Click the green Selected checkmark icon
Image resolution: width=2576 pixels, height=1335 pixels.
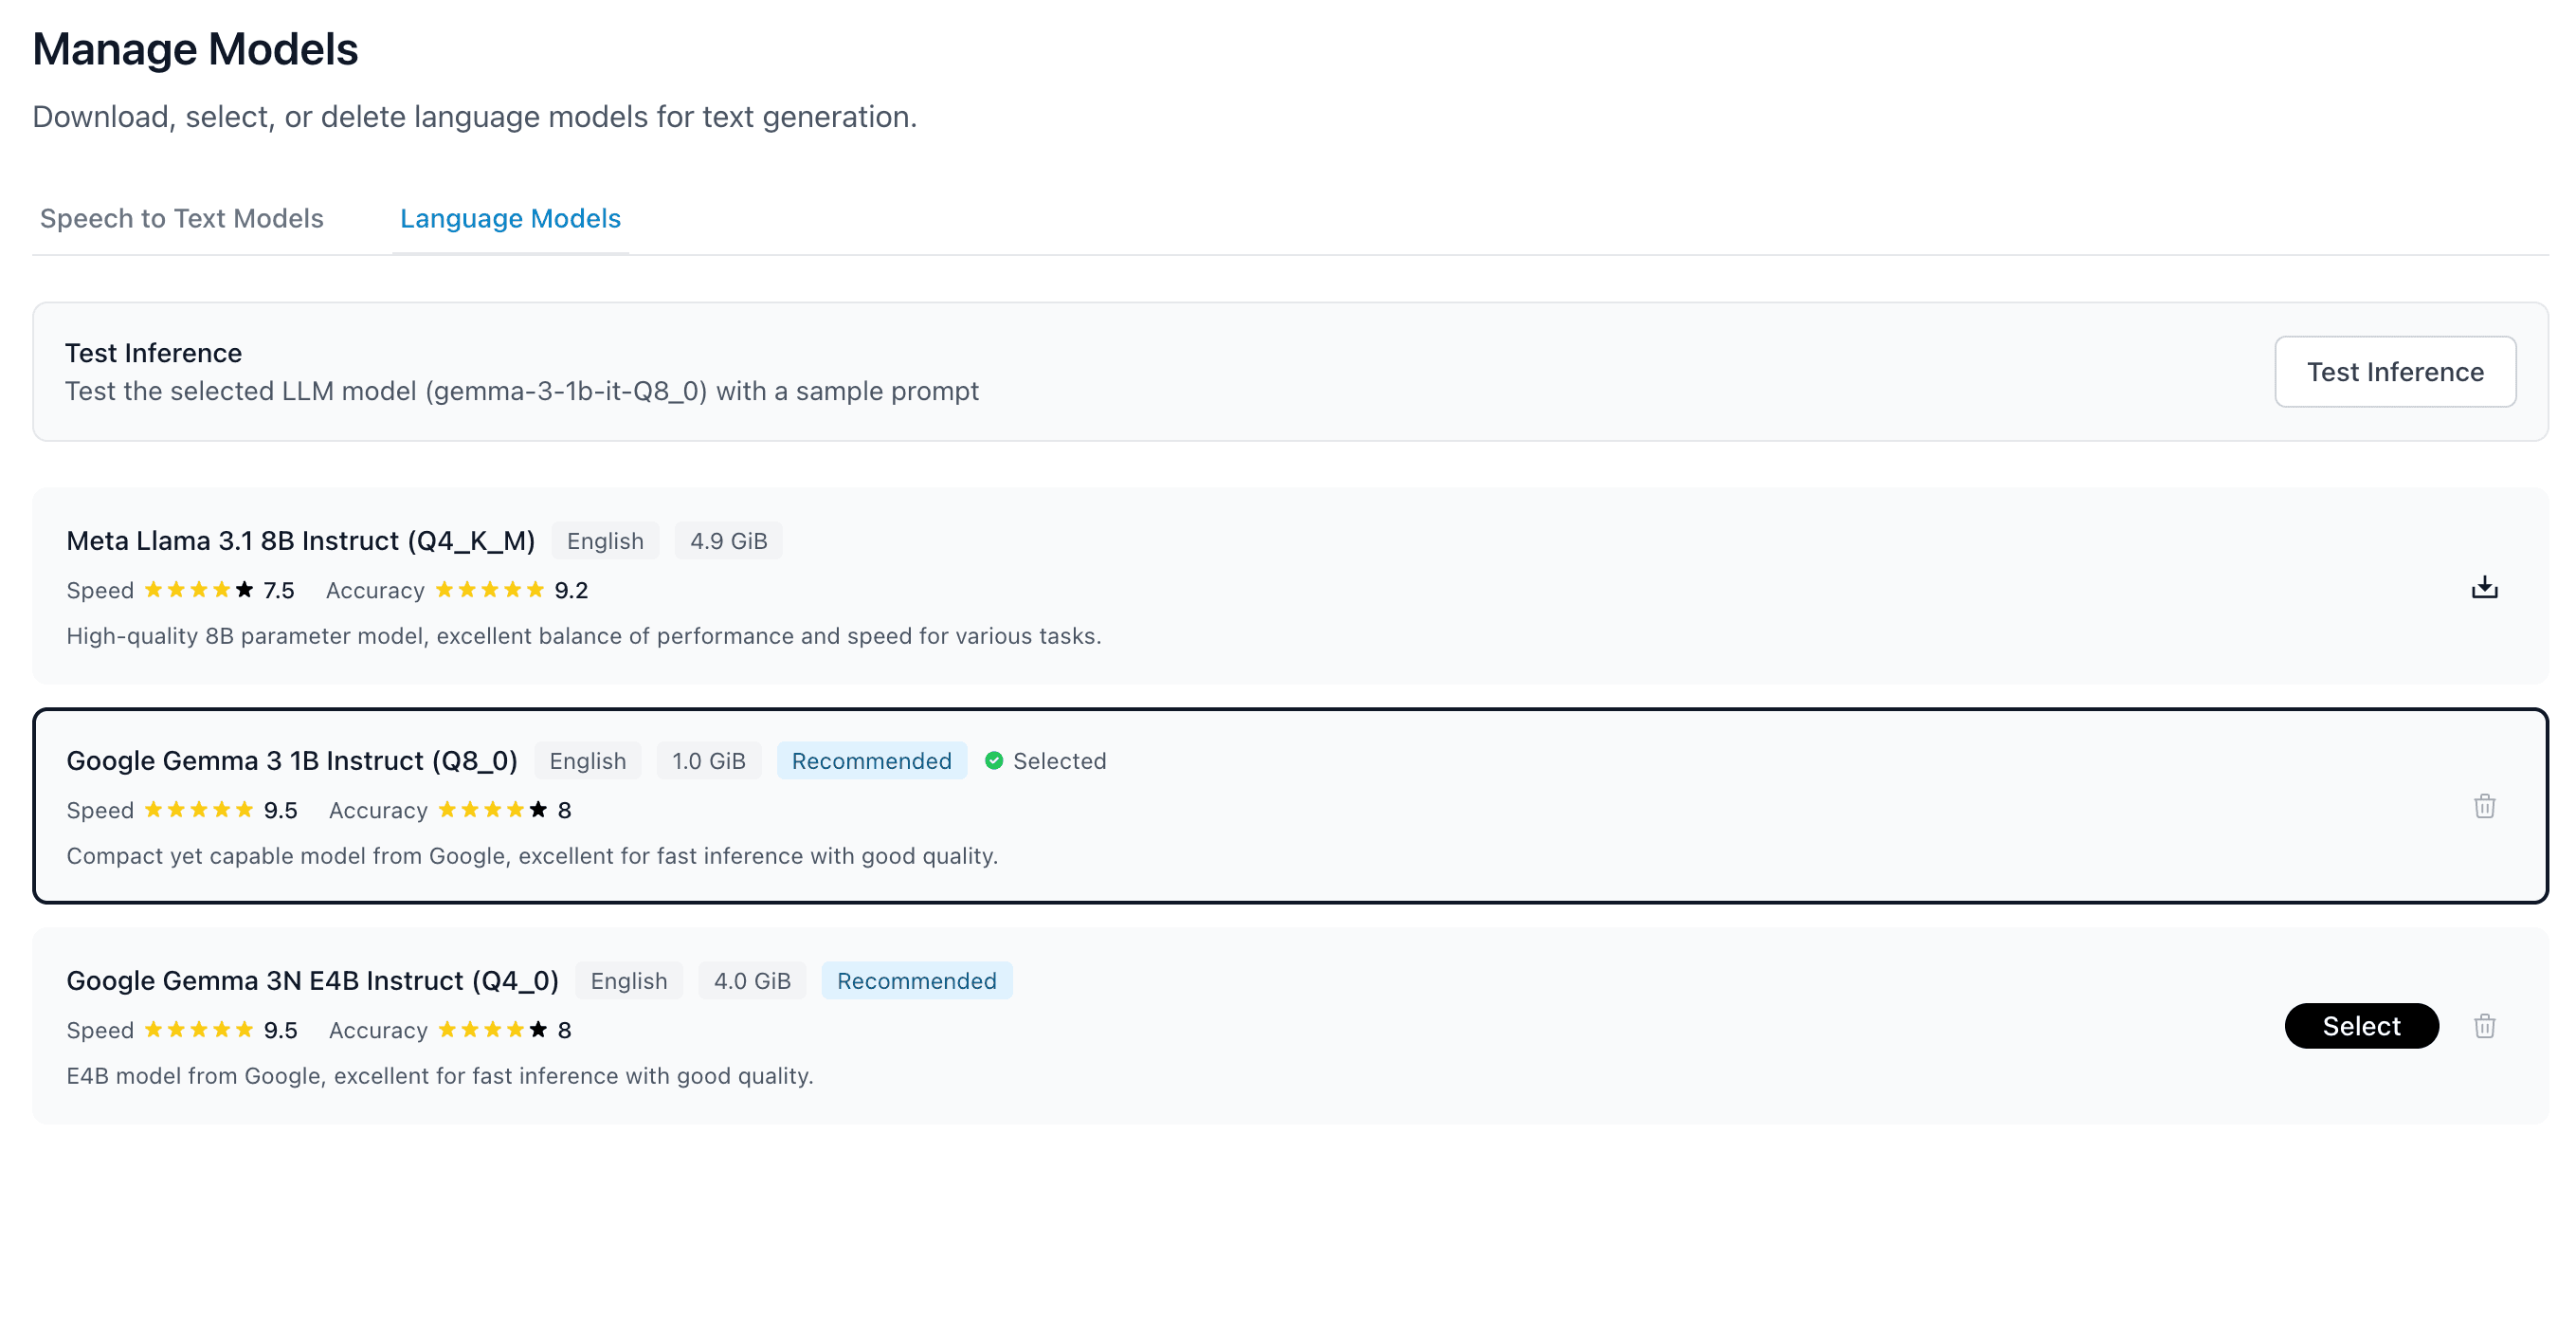pyautogui.click(x=993, y=760)
